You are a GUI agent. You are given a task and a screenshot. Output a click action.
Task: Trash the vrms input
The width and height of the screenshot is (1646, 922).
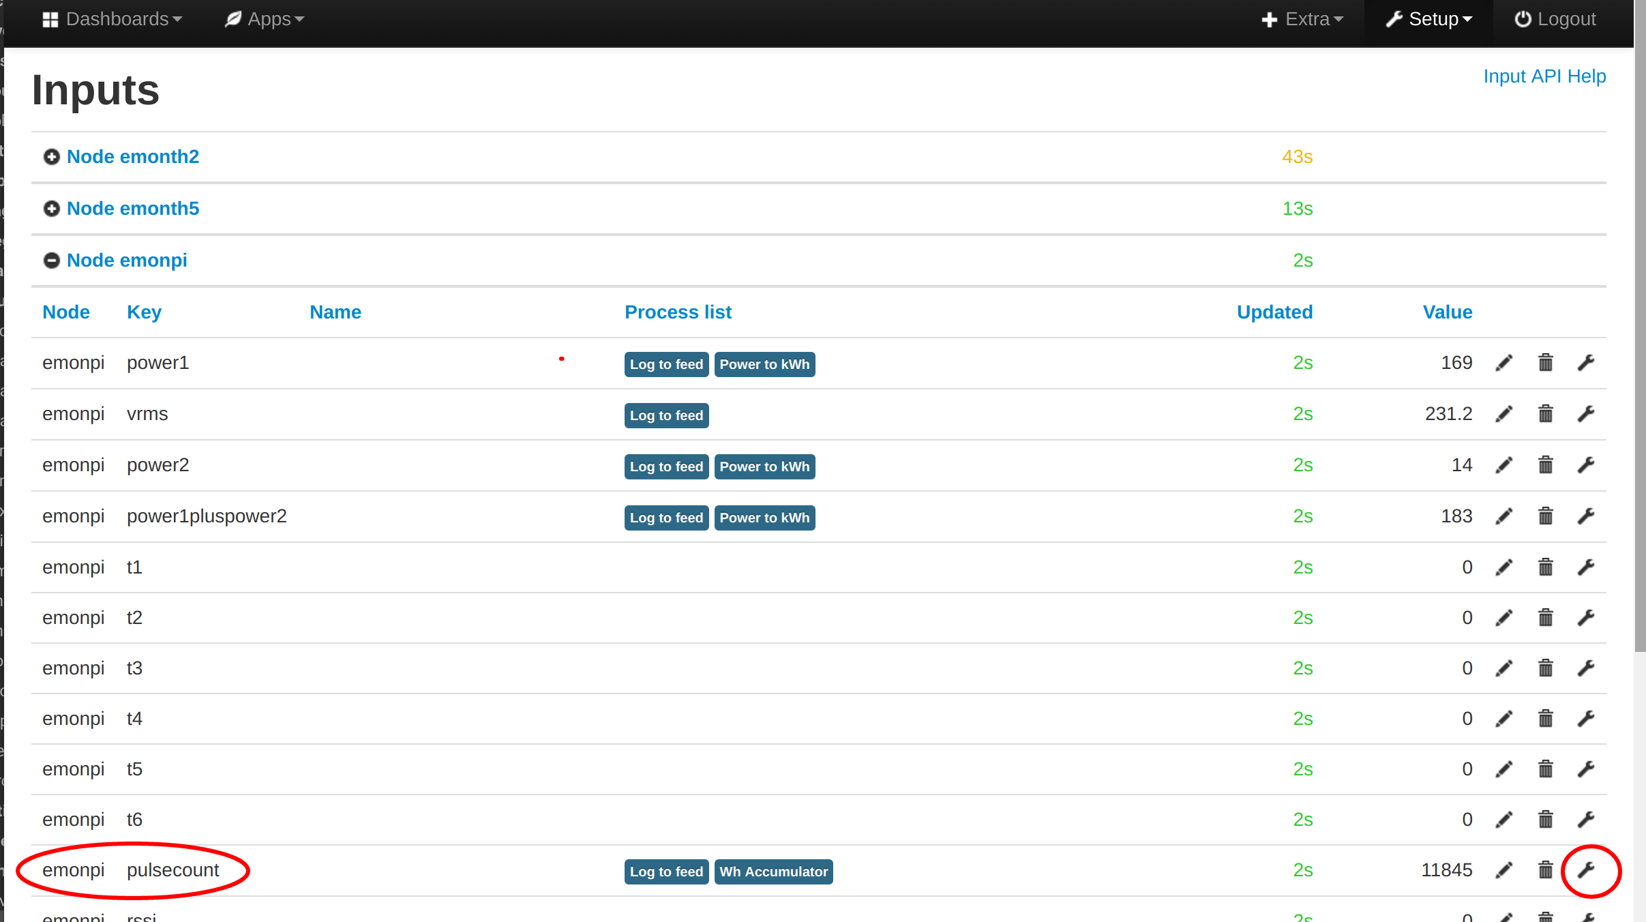1545,414
